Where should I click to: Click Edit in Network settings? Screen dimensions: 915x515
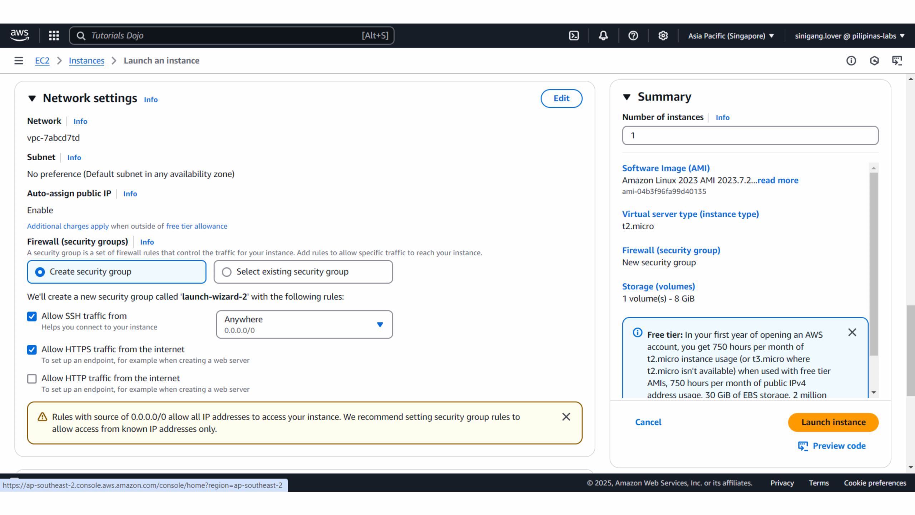[x=561, y=98]
